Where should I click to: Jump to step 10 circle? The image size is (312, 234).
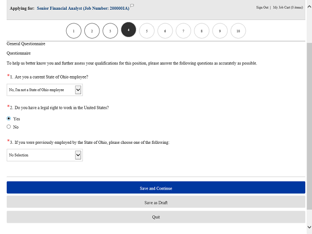238,31
